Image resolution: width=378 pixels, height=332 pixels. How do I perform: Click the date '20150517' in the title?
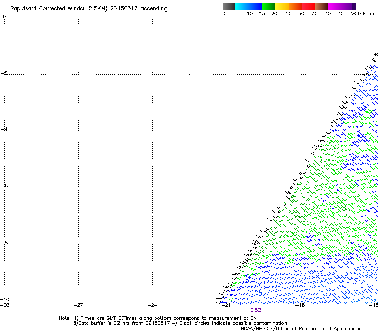click(x=124, y=9)
